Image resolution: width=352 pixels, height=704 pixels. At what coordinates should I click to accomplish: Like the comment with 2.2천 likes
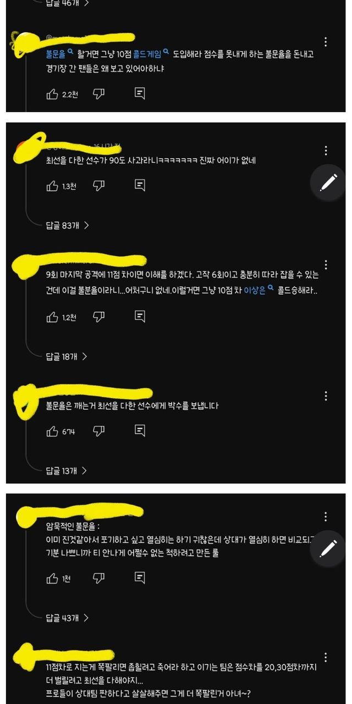(x=52, y=94)
